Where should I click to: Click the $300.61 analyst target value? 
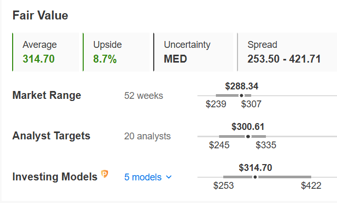pyautogui.click(x=248, y=127)
